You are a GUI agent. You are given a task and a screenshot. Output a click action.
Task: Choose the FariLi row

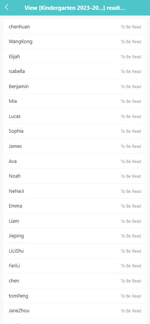tap(75, 266)
